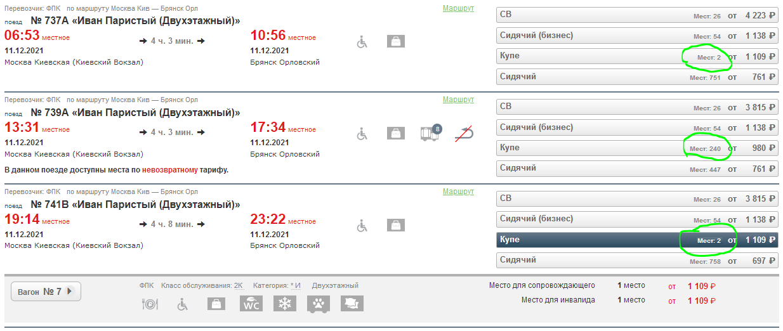Click the pets allowed paw icon
783x331 pixels.
click(x=319, y=304)
